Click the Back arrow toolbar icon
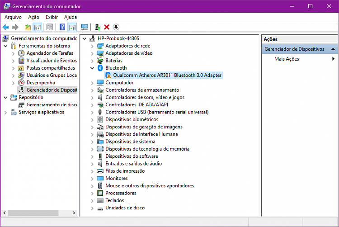Screen dimensions: 339x227 click(x=6, y=27)
